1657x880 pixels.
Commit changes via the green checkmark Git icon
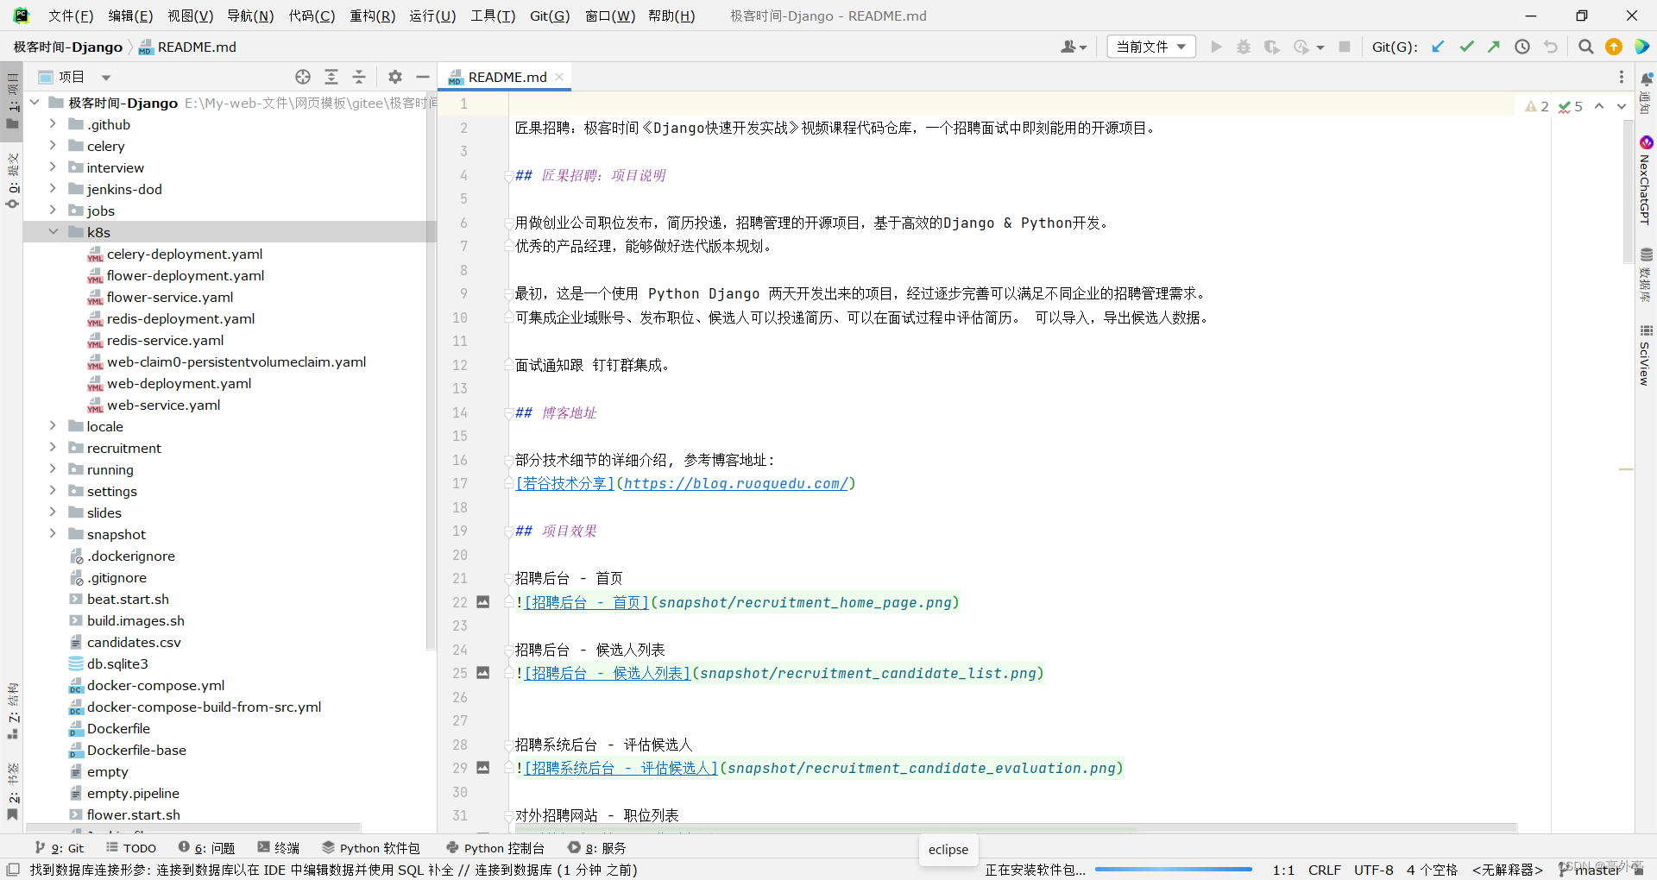tap(1467, 47)
